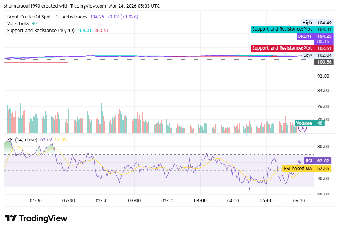Click the purple RSI label tag
The width and height of the screenshot is (339, 230).
coord(308,161)
